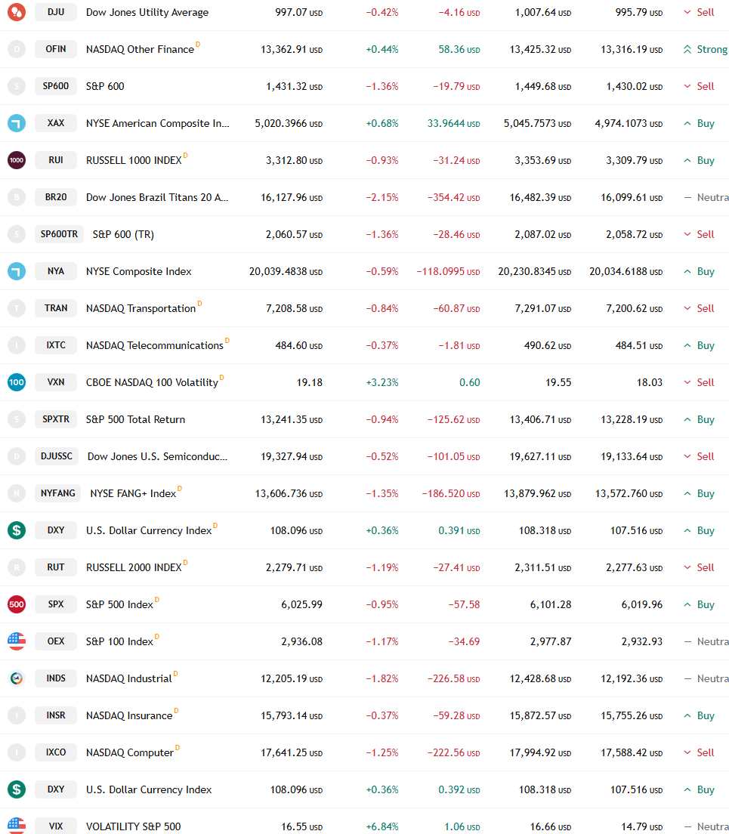Open the Dow Jones Brazil Titans 20 link
Viewport: 729px width, 834px height.
coord(157,197)
